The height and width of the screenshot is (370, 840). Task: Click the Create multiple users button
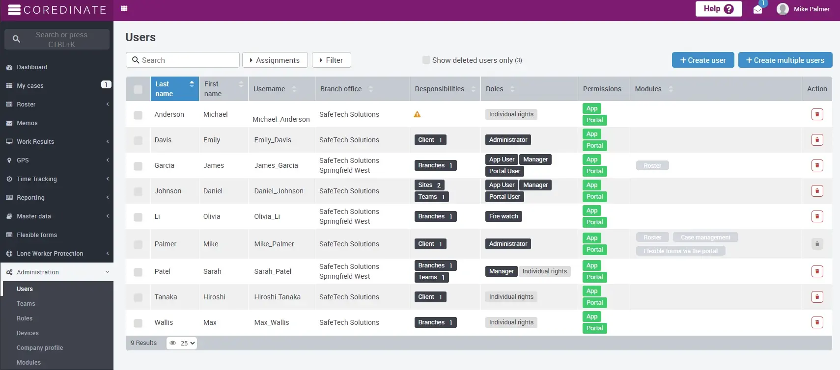[x=784, y=60]
